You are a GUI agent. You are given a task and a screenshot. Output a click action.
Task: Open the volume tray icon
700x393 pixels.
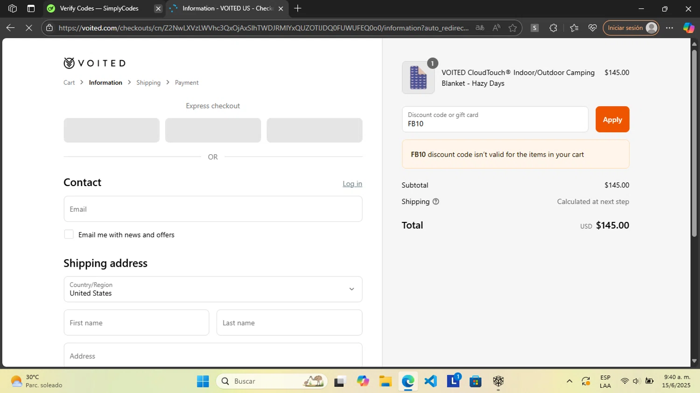[636, 381]
